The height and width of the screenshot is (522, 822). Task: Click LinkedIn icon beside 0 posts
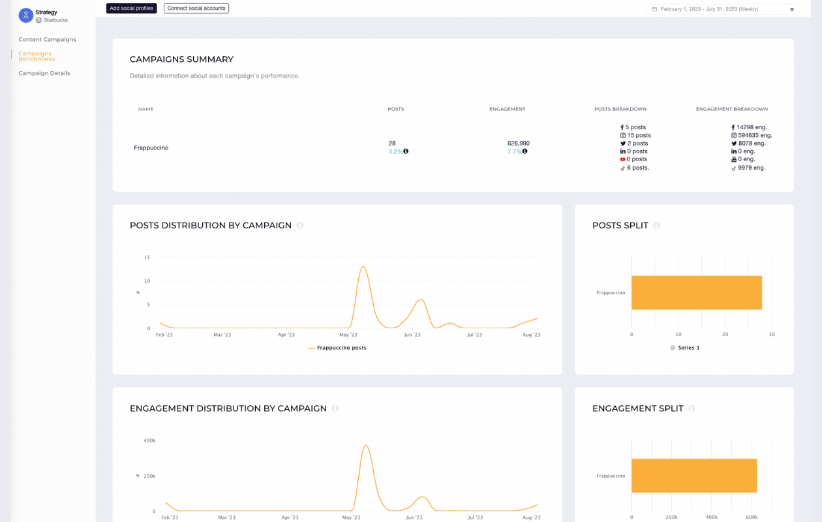coord(622,151)
